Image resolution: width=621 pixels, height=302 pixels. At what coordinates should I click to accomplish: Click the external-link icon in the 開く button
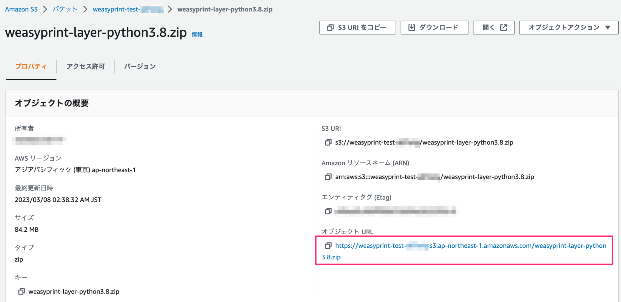[503, 27]
